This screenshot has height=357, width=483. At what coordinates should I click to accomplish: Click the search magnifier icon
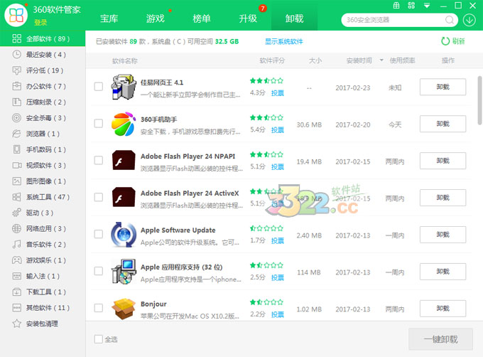click(450, 20)
